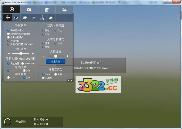This screenshot has width=182, height=129.
Task: Select Revit控制模式 navigation mode
Action: click(x=15, y=30)
